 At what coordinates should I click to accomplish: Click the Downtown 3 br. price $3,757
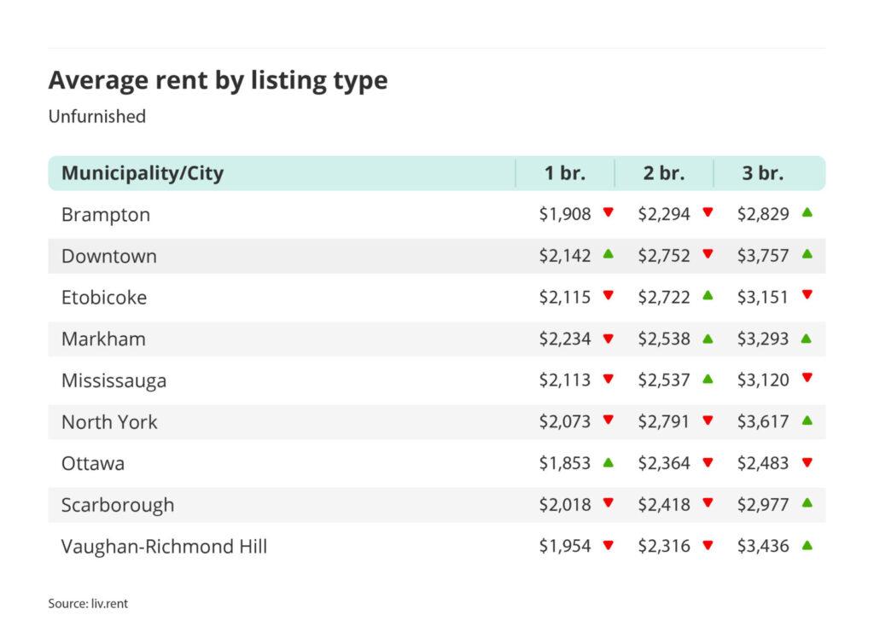pos(763,255)
